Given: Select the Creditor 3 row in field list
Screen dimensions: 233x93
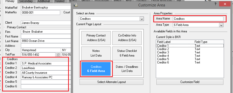Looking at the screenshot, I should tap(190, 52).
